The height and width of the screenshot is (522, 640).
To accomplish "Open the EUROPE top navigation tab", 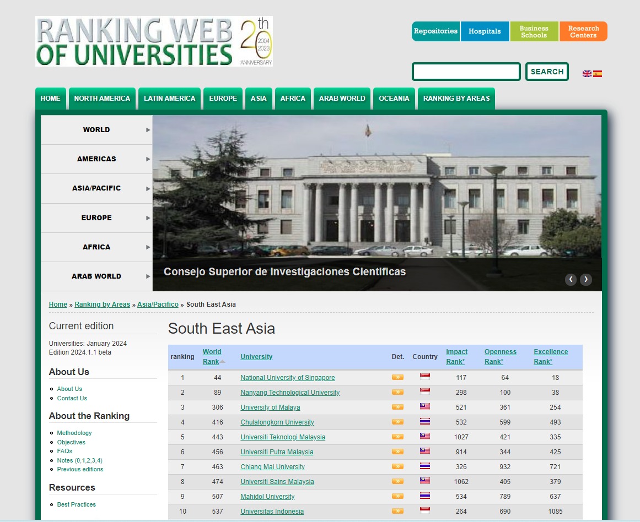I will tap(223, 98).
